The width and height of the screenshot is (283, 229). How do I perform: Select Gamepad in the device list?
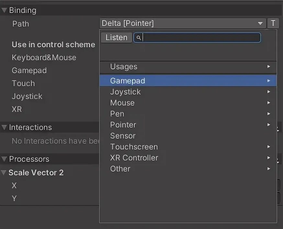(188, 81)
